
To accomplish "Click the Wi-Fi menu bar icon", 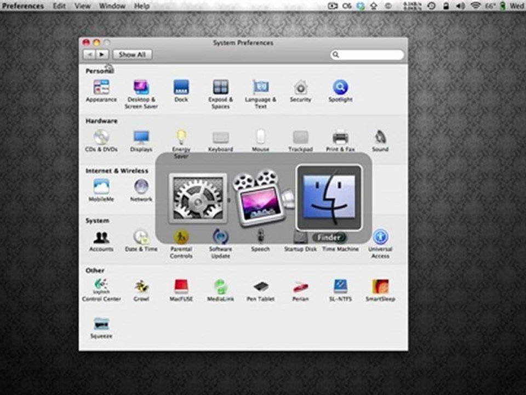I will [x=476, y=5].
